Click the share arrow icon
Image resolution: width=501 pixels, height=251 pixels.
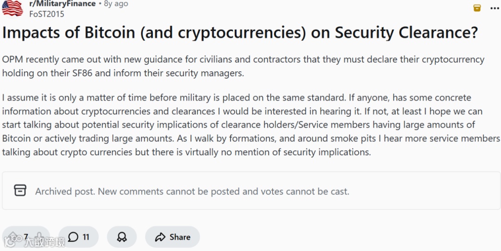coord(161,237)
